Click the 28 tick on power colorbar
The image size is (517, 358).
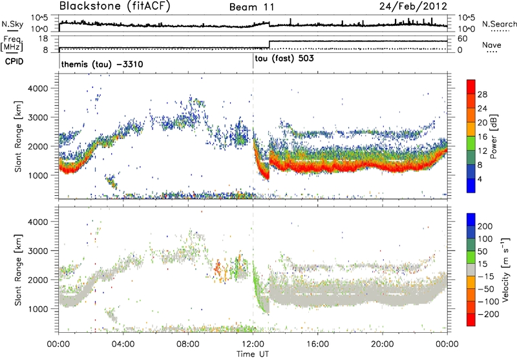(482, 94)
